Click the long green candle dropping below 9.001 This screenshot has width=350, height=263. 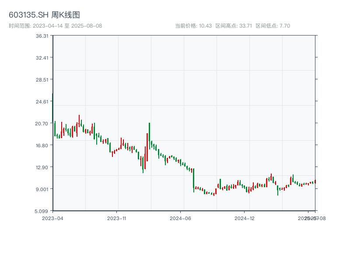[x=193, y=180]
